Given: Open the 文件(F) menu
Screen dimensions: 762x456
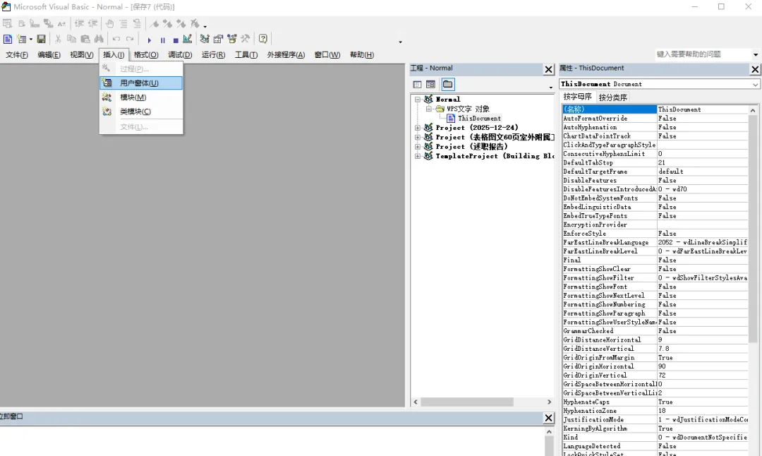Looking at the screenshot, I should tap(16, 55).
